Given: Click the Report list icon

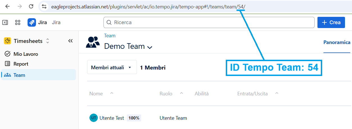Looking at the screenshot, I should [x=8, y=64].
